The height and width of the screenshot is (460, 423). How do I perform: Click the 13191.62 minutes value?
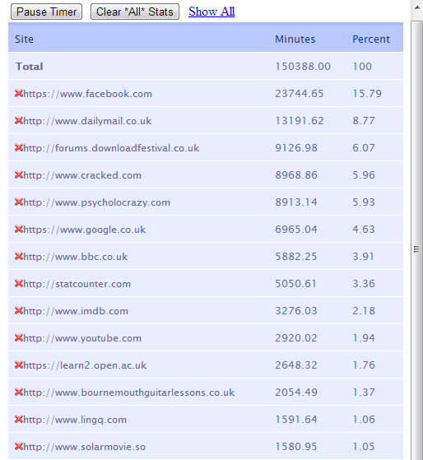[300, 121]
